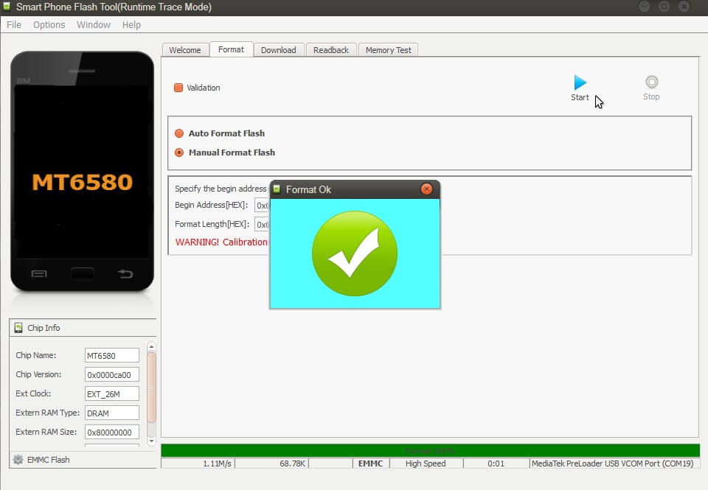This screenshot has height=490, width=708.
Task: Click the EMMC status bar cell
Action: (371, 463)
